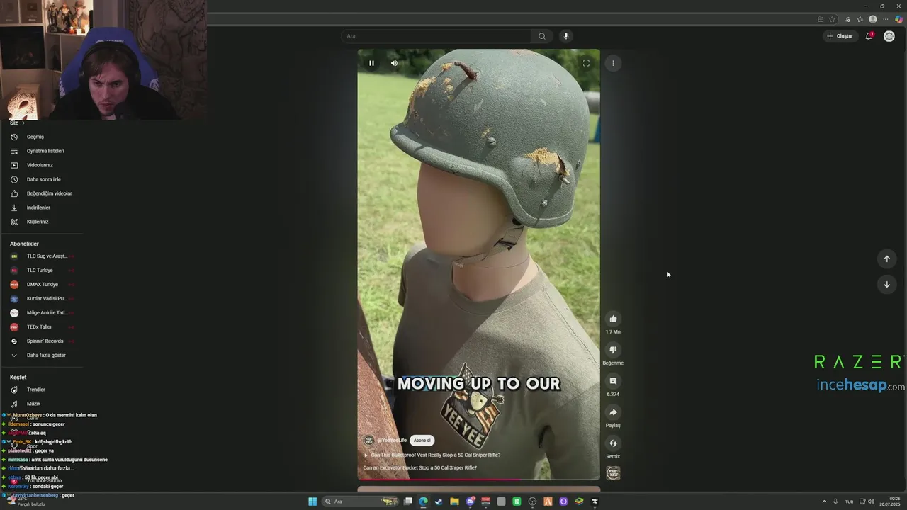Open YouTube notifications bell
Image resolution: width=907 pixels, height=510 pixels.
(x=869, y=36)
